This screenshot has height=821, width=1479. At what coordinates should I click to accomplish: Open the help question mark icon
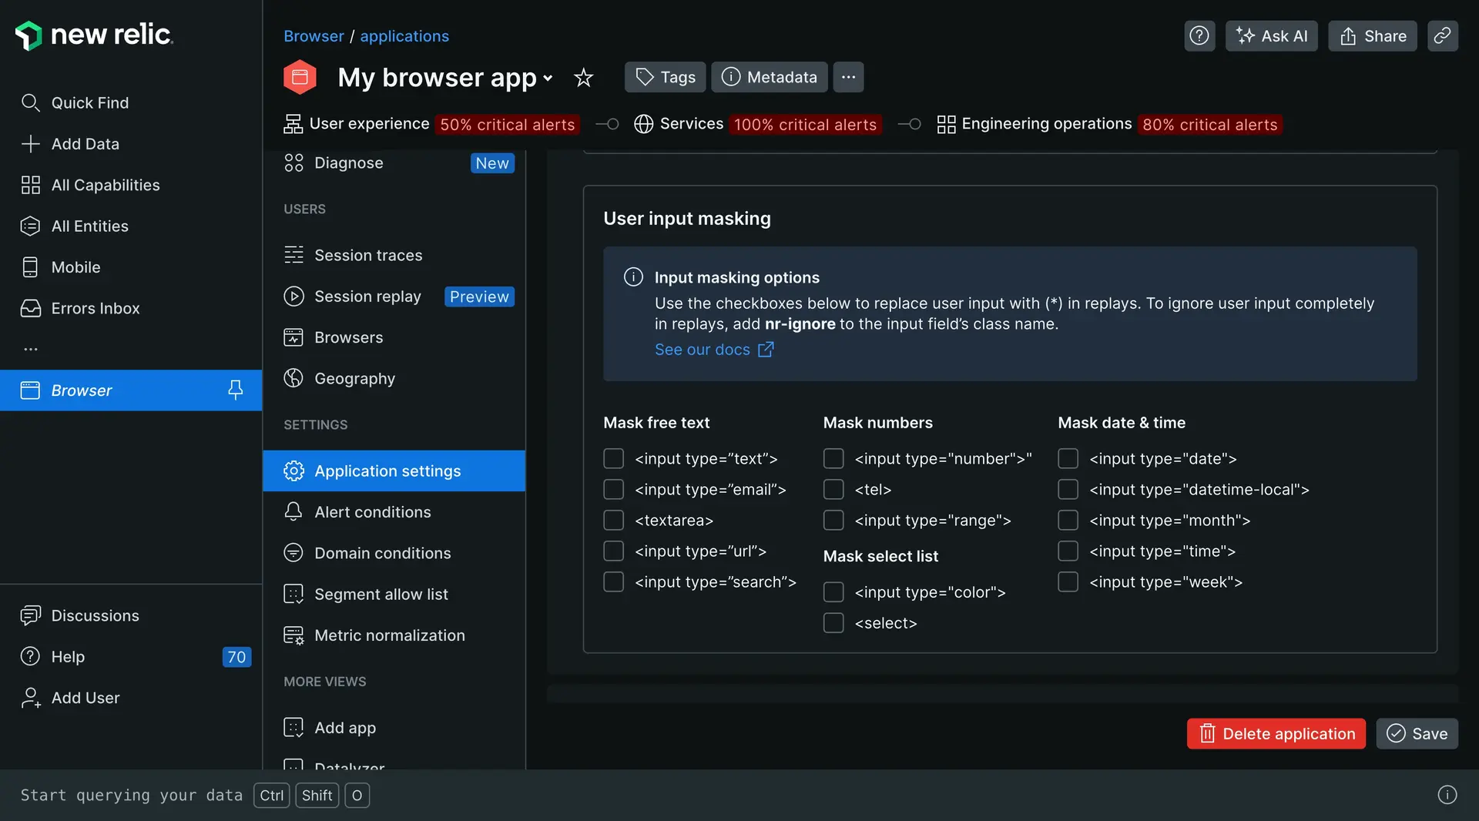[x=1199, y=36]
